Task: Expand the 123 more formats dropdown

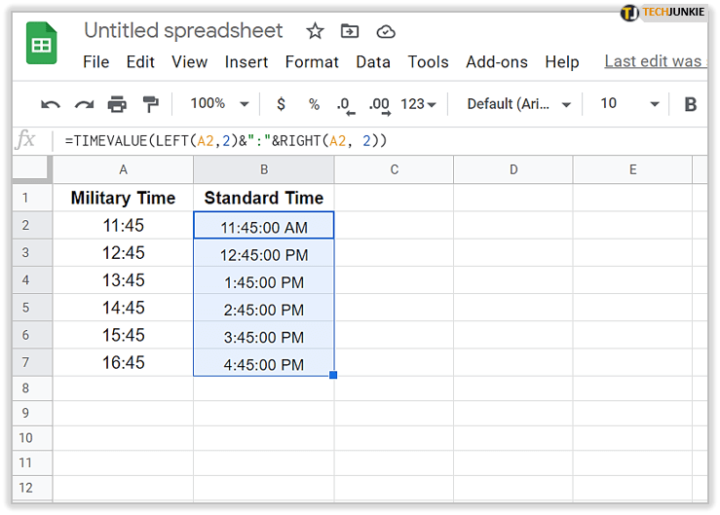Action: pos(418,104)
